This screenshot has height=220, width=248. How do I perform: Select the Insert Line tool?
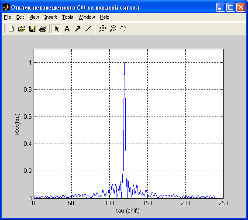pyautogui.click(x=88, y=29)
